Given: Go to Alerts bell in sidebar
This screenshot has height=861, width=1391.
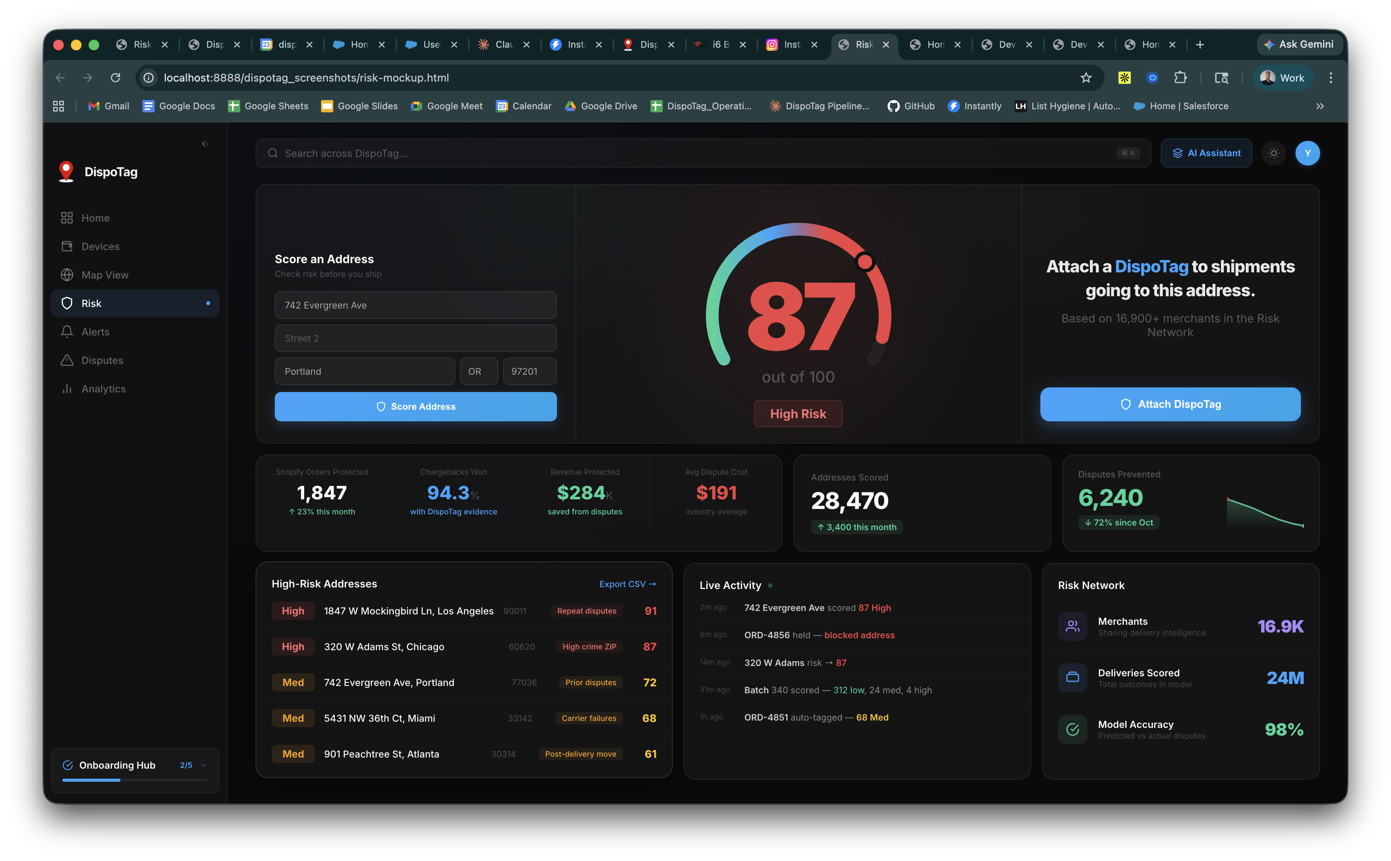Looking at the screenshot, I should click(x=95, y=332).
